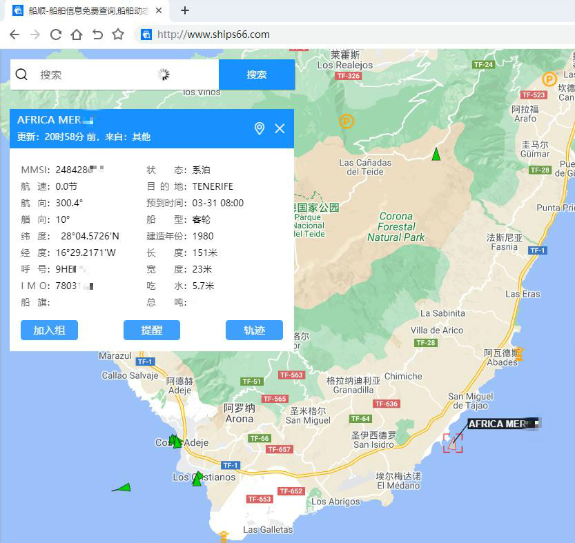The image size is (575, 543).
Task: Click the green triangle marker near Las Cañadas del Teide
Action: pyautogui.click(x=436, y=155)
